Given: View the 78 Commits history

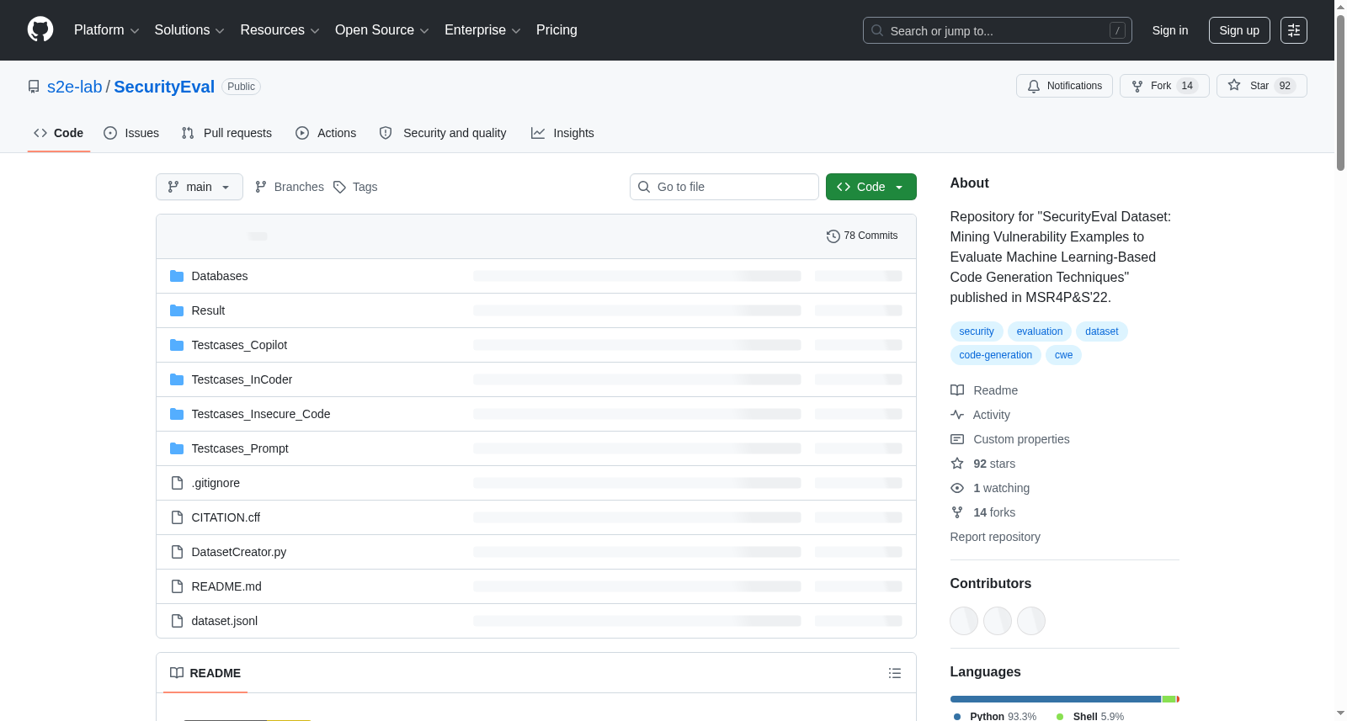Looking at the screenshot, I should [862, 236].
